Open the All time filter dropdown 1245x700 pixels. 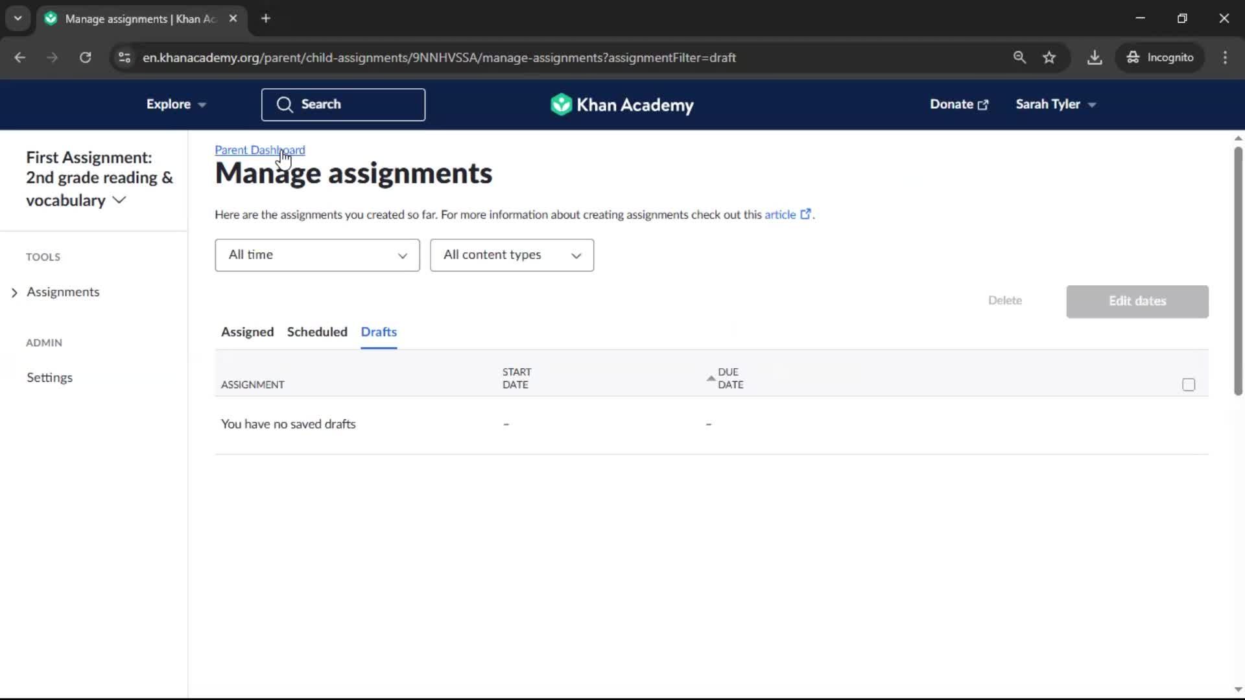click(x=317, y=255)
